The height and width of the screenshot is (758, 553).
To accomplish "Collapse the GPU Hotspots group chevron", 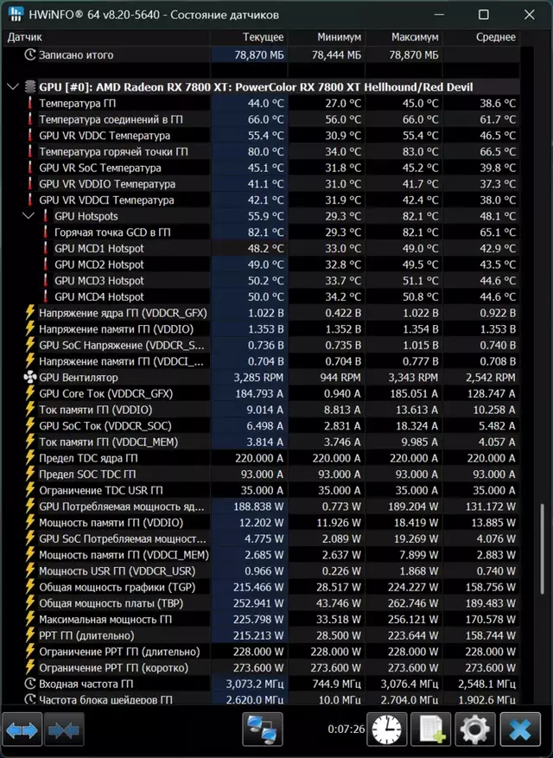I will 29,215.
